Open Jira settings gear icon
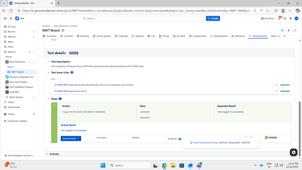Image resolution: width=302 pixels, height=170 pixels. pos(291,18)
